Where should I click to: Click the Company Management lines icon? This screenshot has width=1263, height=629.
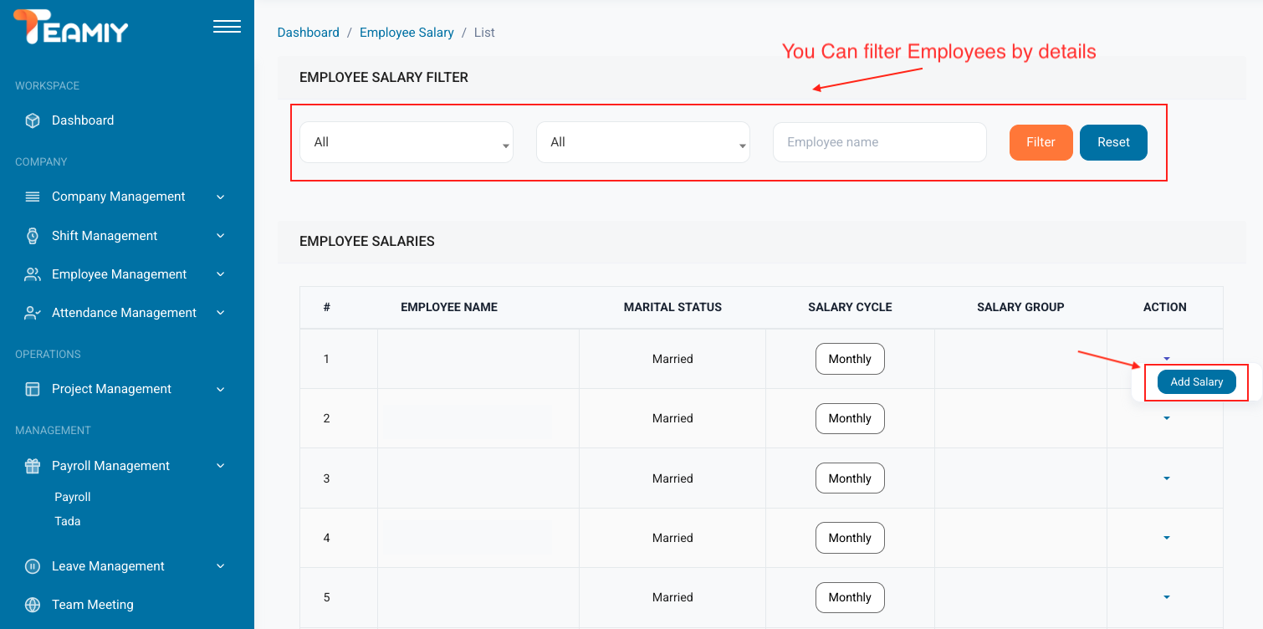click(x=33, y=197)
